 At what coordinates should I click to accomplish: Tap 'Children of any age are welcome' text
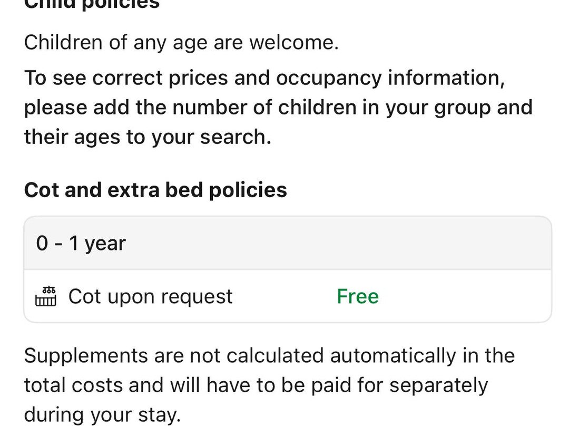(181, 43)
